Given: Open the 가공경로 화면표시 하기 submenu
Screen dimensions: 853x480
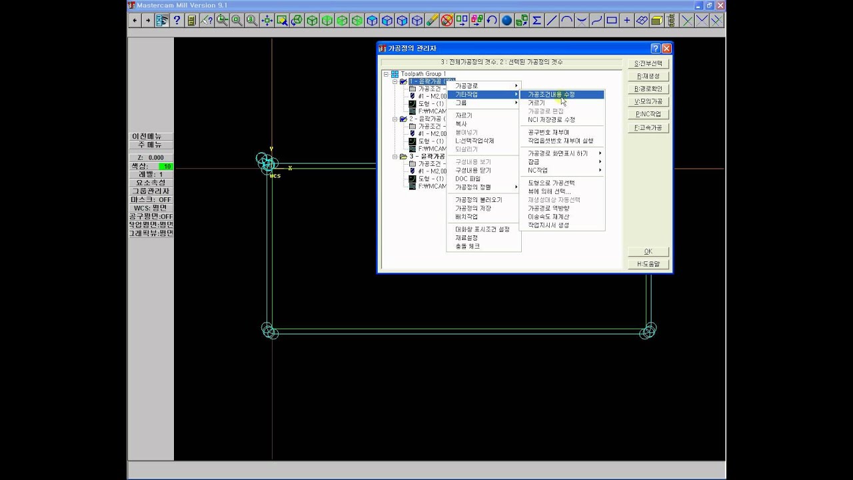Looking at the screenshot, I should point(562,153).
